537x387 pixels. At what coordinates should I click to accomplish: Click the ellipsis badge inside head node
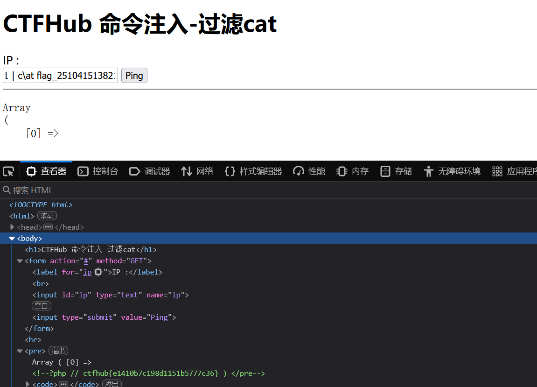[49, 227]
